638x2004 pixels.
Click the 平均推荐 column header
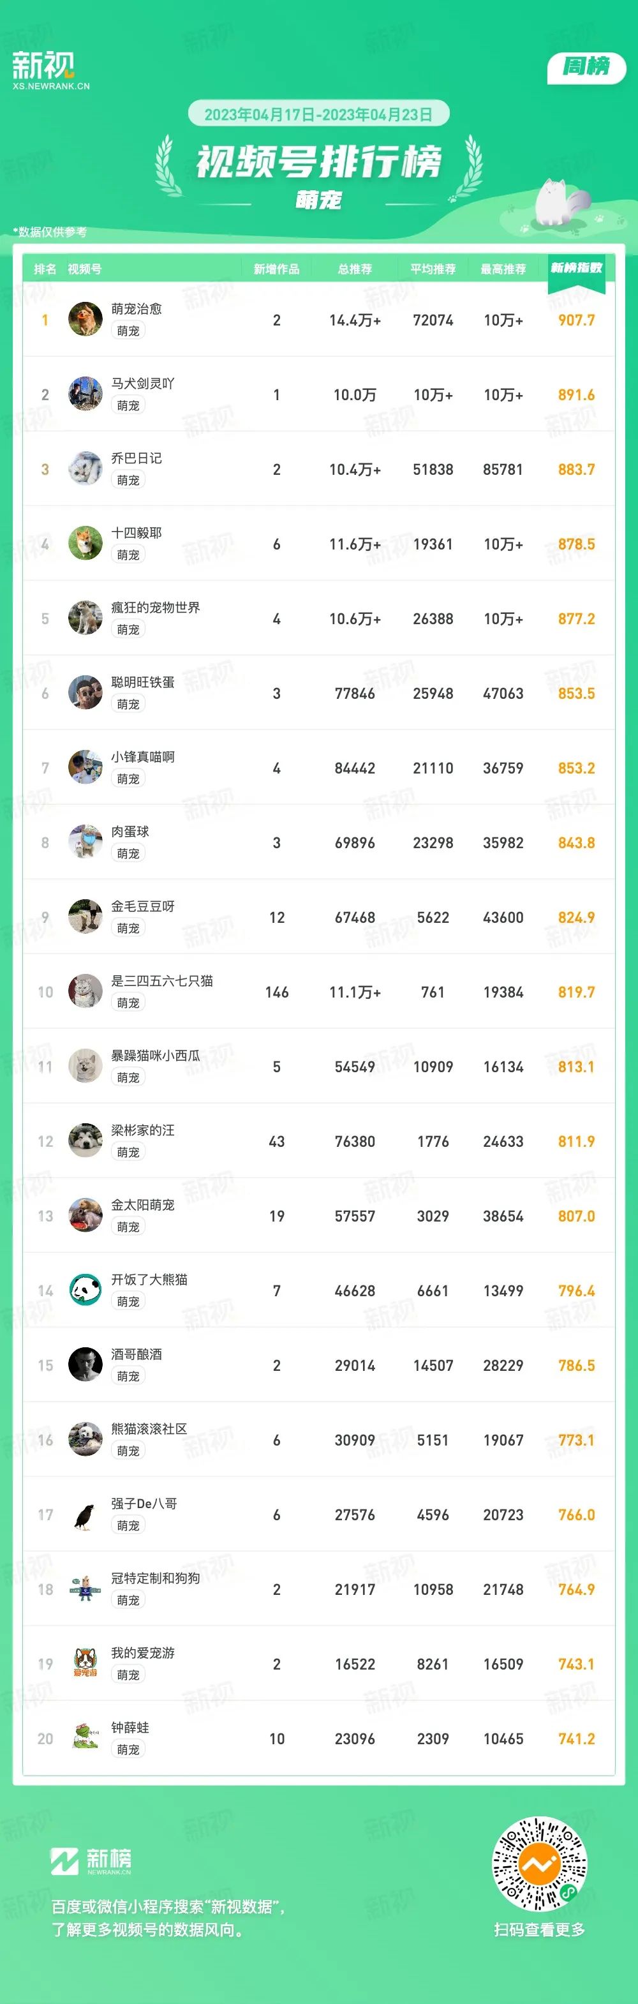pos(433,269)
